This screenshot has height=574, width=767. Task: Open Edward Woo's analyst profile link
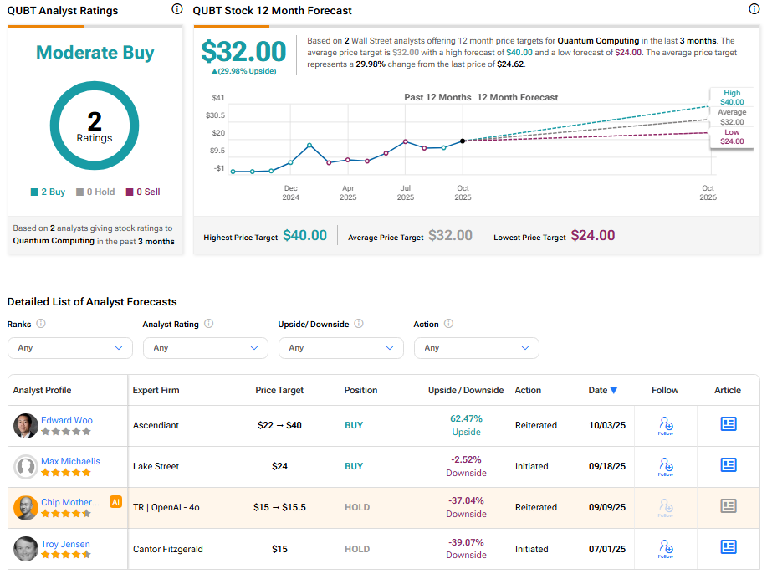click(x=67, y=420)
